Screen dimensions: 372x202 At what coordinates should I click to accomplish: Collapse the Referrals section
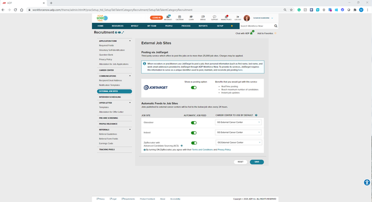(130, 130)
